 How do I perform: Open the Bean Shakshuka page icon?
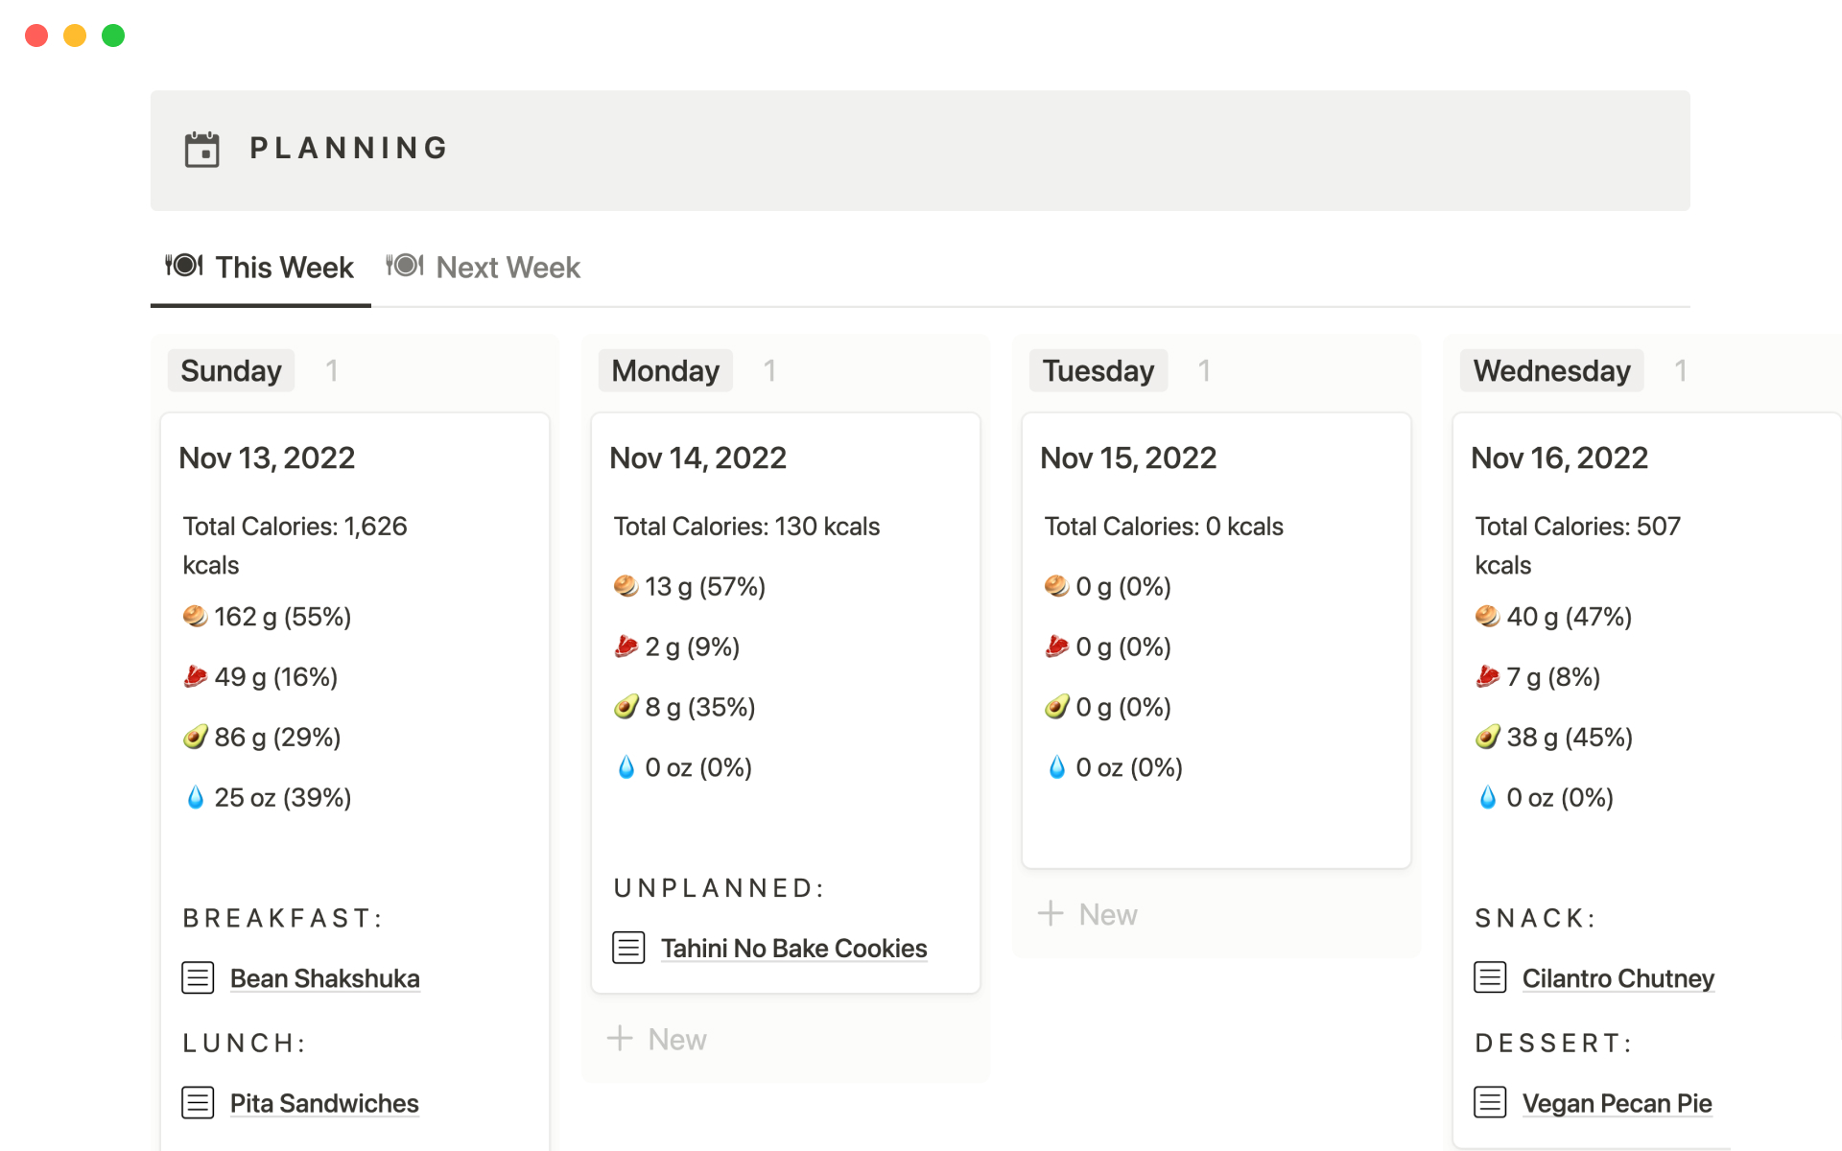pyautogui.click(x=198, y=977)
